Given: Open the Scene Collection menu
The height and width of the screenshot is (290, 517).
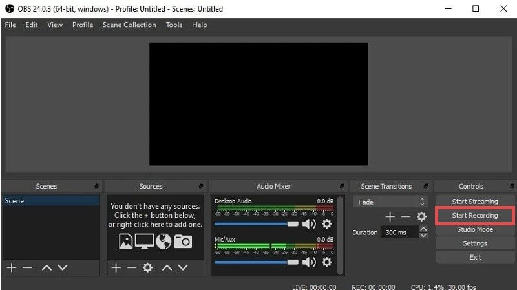Looking at the screenshot, I should pos(129,25).
